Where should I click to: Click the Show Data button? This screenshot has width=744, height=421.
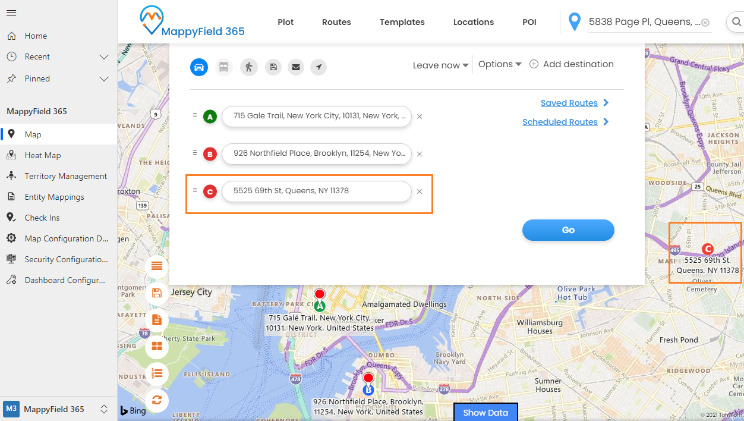coord(486,412)
